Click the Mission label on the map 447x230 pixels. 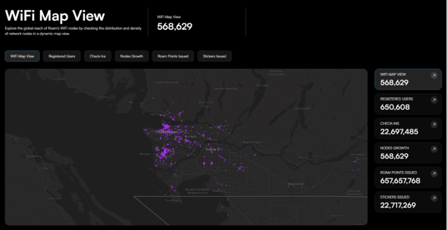tap(303, 158)
